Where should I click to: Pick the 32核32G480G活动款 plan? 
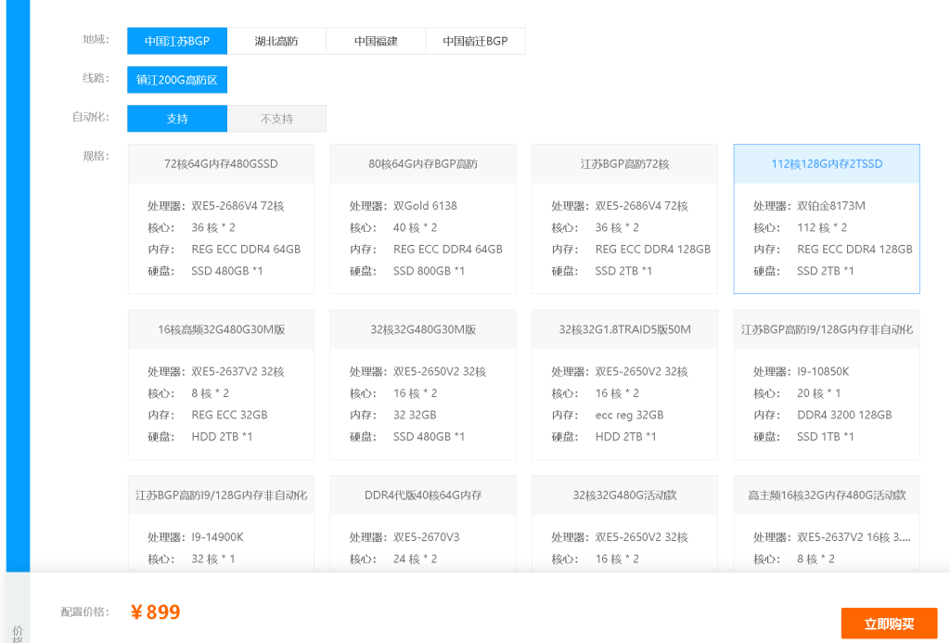tap(624, 524)
